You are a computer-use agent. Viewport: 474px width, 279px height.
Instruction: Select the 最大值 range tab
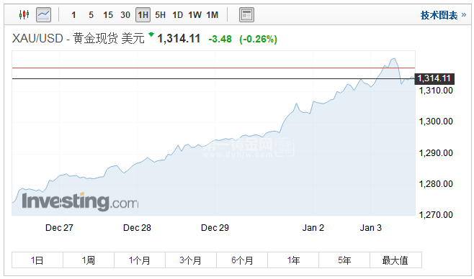tap(395, 260)
